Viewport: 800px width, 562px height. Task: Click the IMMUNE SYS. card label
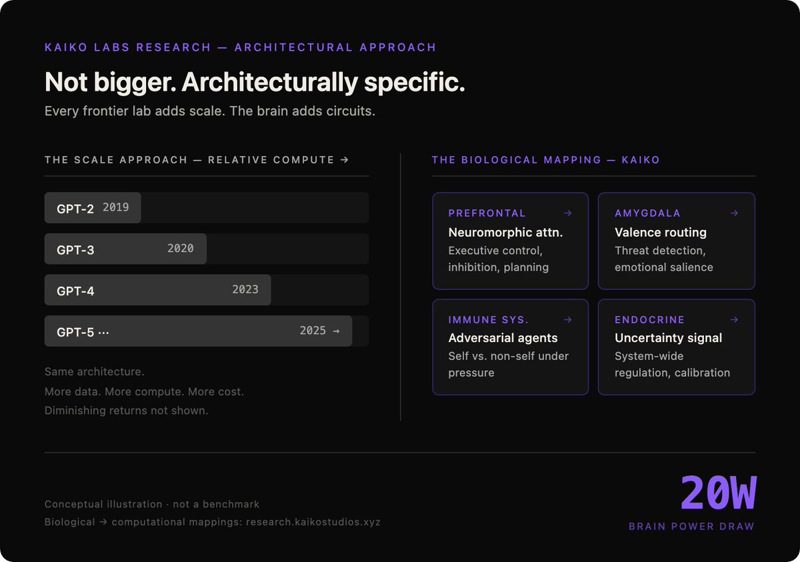pyautogui.click(x=488, y=320)
